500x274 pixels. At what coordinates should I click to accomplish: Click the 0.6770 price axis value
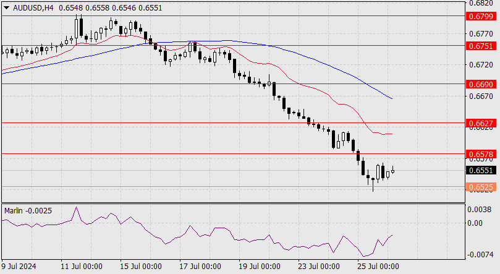coord(481,33)
